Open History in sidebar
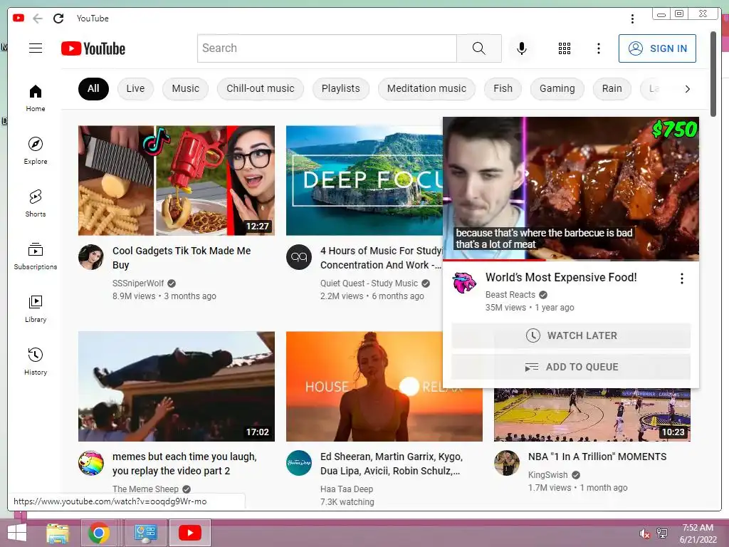The height and width of the screenshot is (547, 729). tap(36, 361)
